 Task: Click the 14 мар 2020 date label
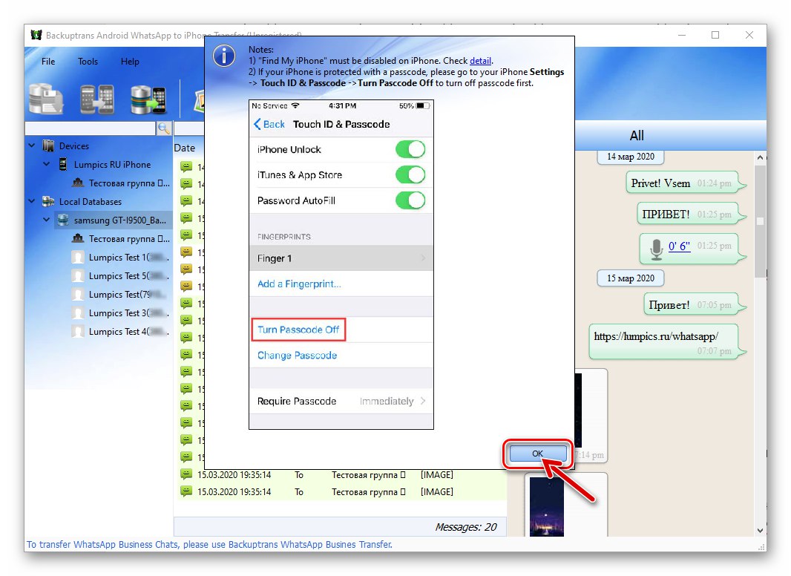tap(630, 157)
